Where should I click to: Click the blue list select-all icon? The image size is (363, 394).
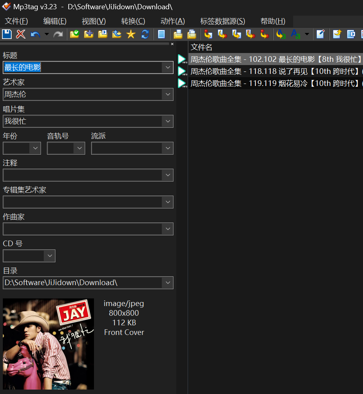(x=161, y=34)
